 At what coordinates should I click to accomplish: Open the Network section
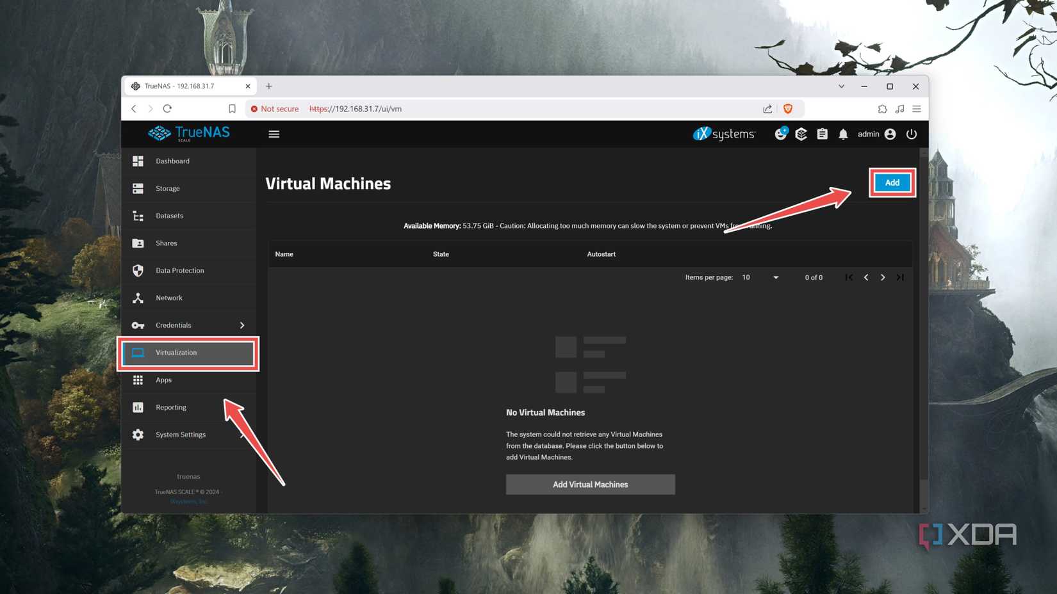point(188,298)
